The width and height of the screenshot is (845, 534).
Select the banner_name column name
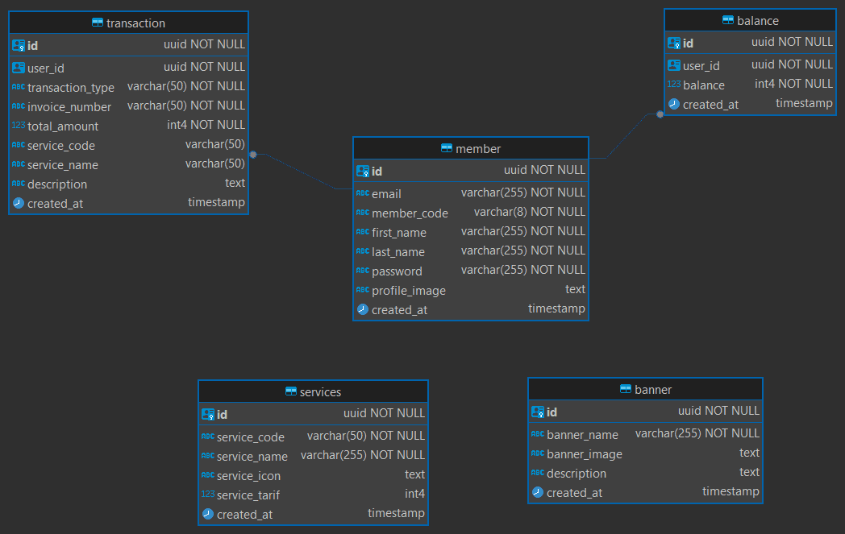(x=582, y=435)
